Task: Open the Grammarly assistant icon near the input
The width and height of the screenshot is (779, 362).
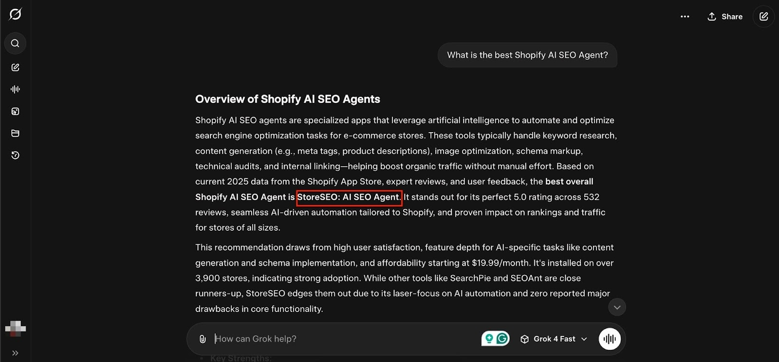Action: pyautogui.click(x=502, y=338)
